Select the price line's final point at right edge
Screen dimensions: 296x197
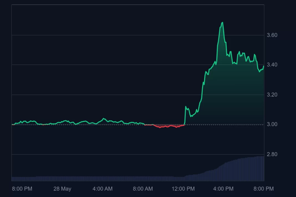[x=264, y=66]
